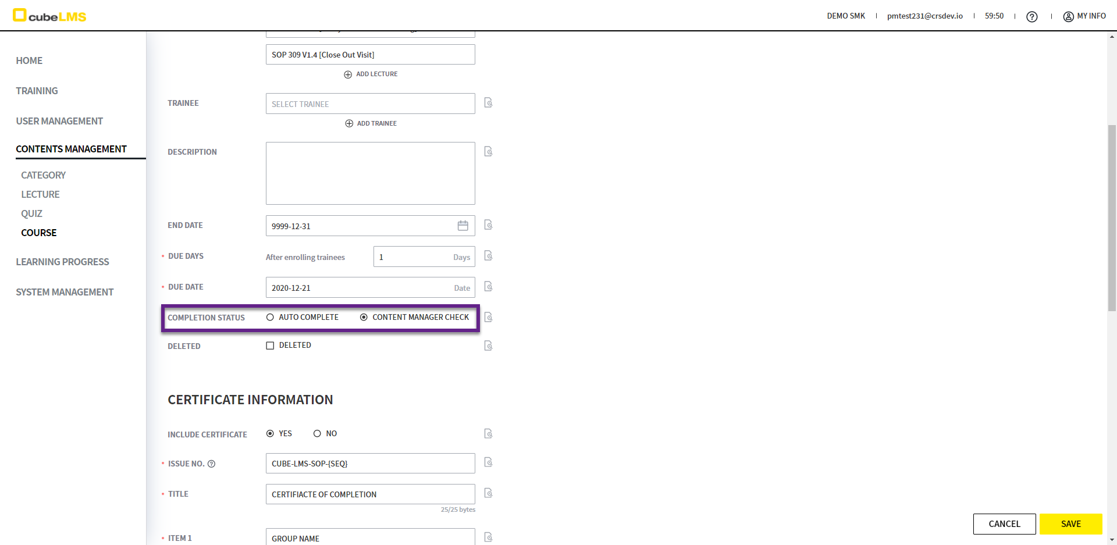Click into the certificate Title input field
Viewport: 1117px width, 545px height.
[370, 494]
